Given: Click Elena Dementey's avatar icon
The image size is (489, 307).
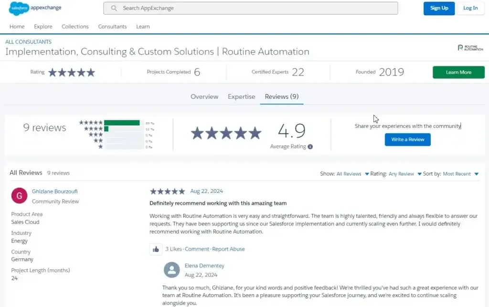Looking at the screenshot, I should (x=172, y=270).
